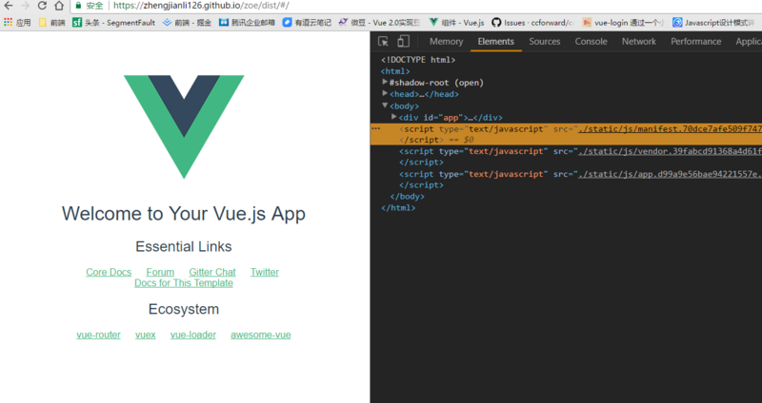Open the Core Docs link
The image size is (762, 403).
click(x=109, y=272)
